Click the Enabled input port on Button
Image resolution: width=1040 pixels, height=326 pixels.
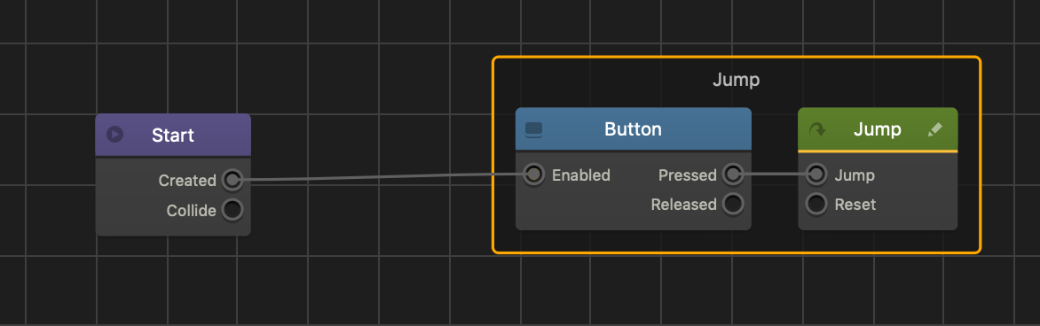(534, 175)
